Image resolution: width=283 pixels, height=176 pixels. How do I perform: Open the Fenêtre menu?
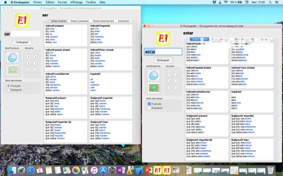click(x=91, y=2)
